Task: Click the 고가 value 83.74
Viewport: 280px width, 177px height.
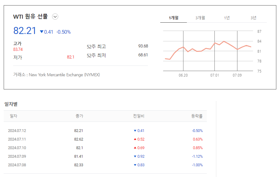Action: click(x=18, y=49)
